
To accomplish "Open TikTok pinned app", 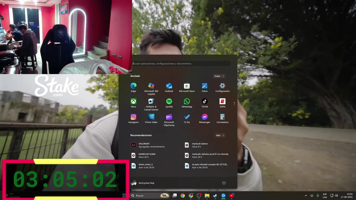I will [205, 103].
